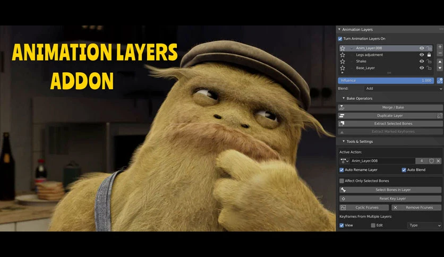
Task: Click the Influence slider
Action: [x=386, y=81]
